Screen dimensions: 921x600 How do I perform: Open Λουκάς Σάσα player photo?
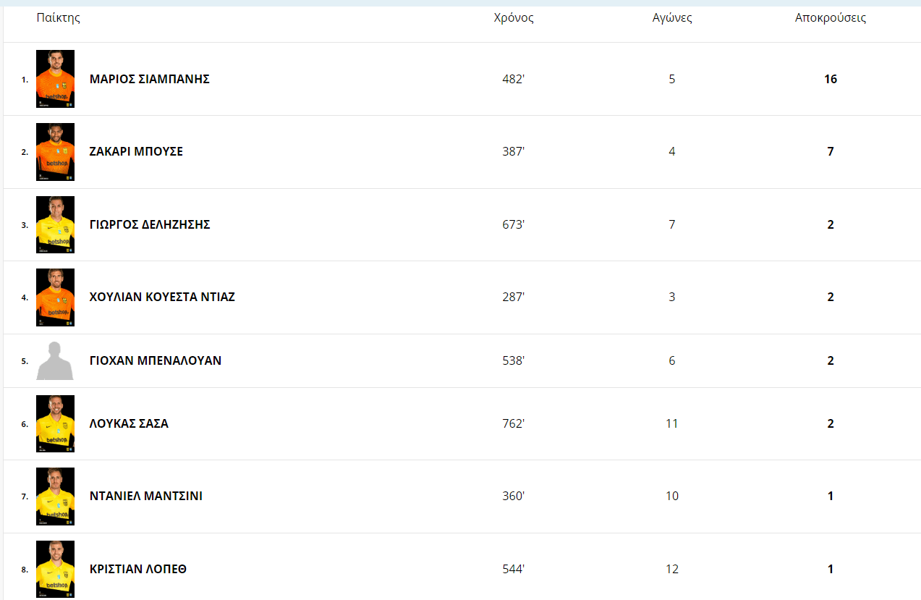[x=55, y=423]
